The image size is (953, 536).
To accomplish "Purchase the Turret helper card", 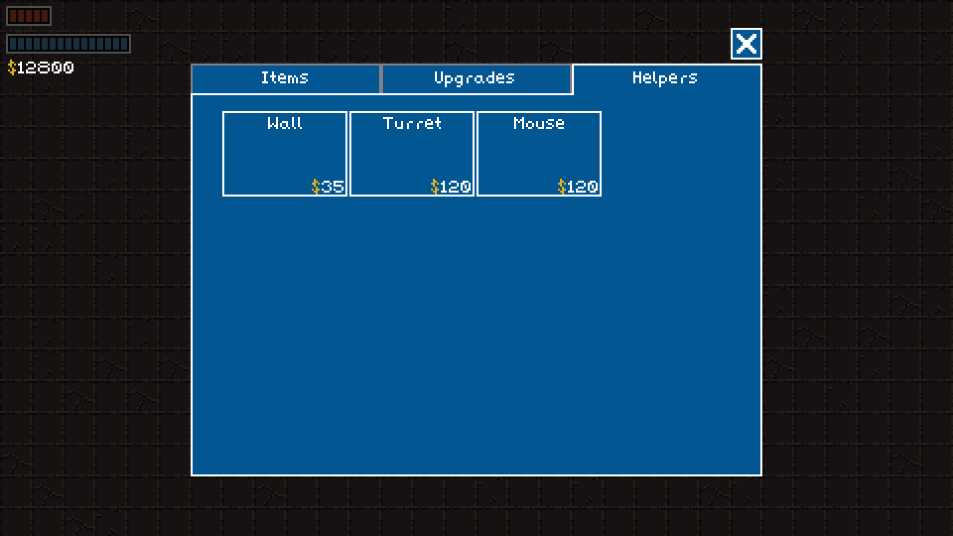I will 412,154.
